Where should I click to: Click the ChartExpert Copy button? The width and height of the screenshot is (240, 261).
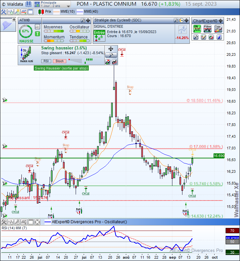point(218,29)
